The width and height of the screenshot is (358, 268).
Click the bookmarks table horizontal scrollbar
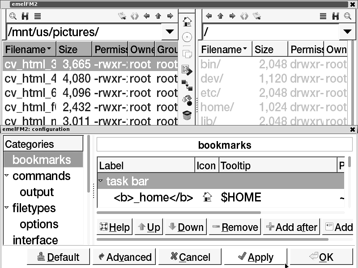tap(179, 213)
